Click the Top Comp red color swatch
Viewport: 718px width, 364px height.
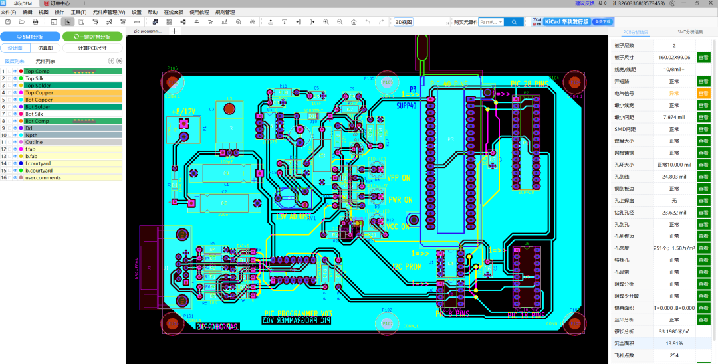tap(21, 71)
